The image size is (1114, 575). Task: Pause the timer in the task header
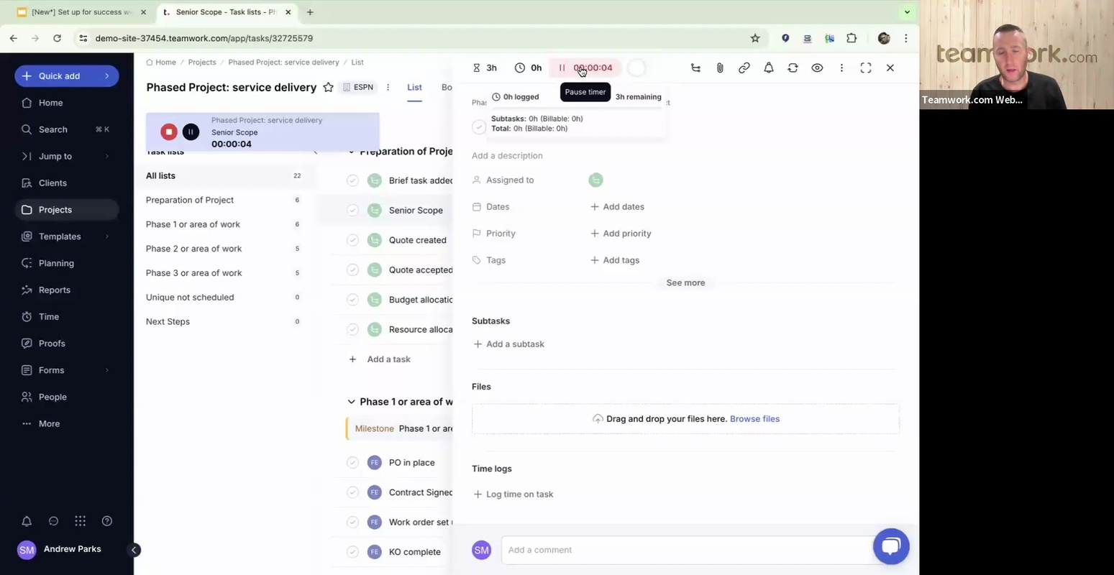[x=562, y=68]
